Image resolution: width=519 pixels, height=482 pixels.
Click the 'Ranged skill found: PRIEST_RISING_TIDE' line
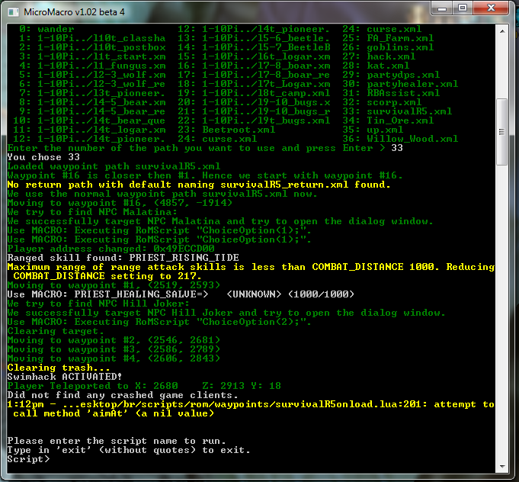click(114, 258)
